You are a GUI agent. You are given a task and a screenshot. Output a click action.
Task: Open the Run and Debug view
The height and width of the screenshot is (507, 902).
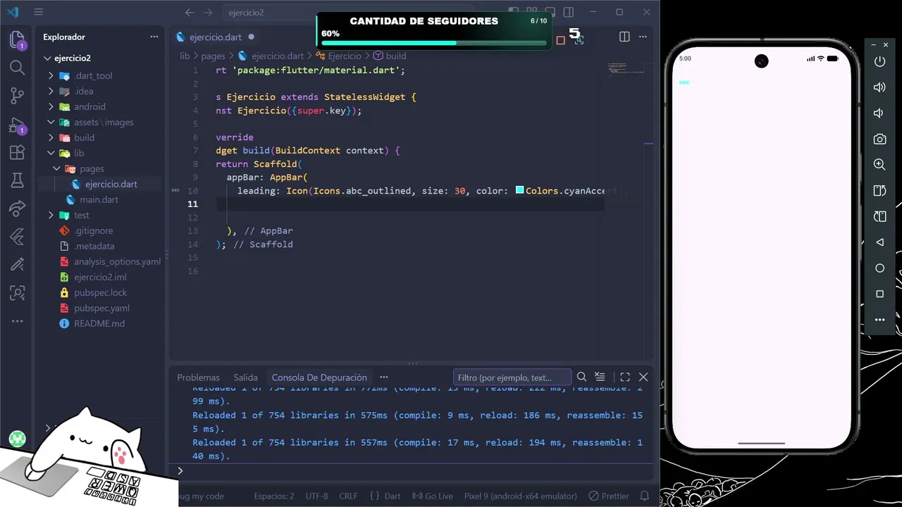(x=17, y=125)
